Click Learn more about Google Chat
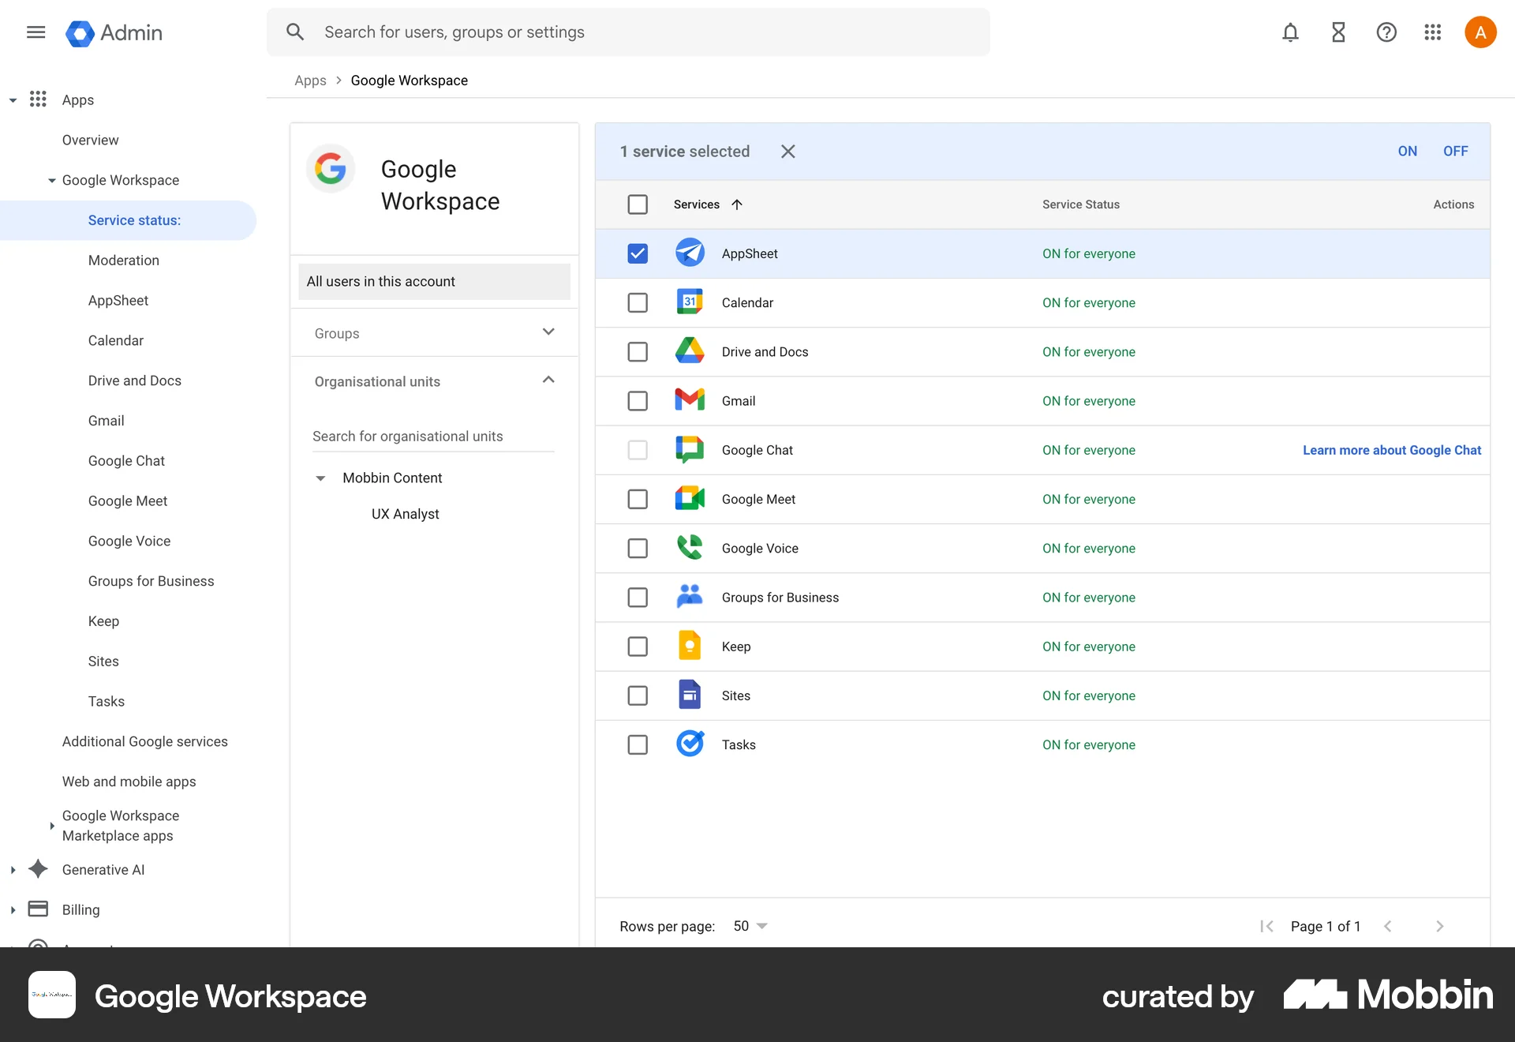 click(x=1391, y=449)
